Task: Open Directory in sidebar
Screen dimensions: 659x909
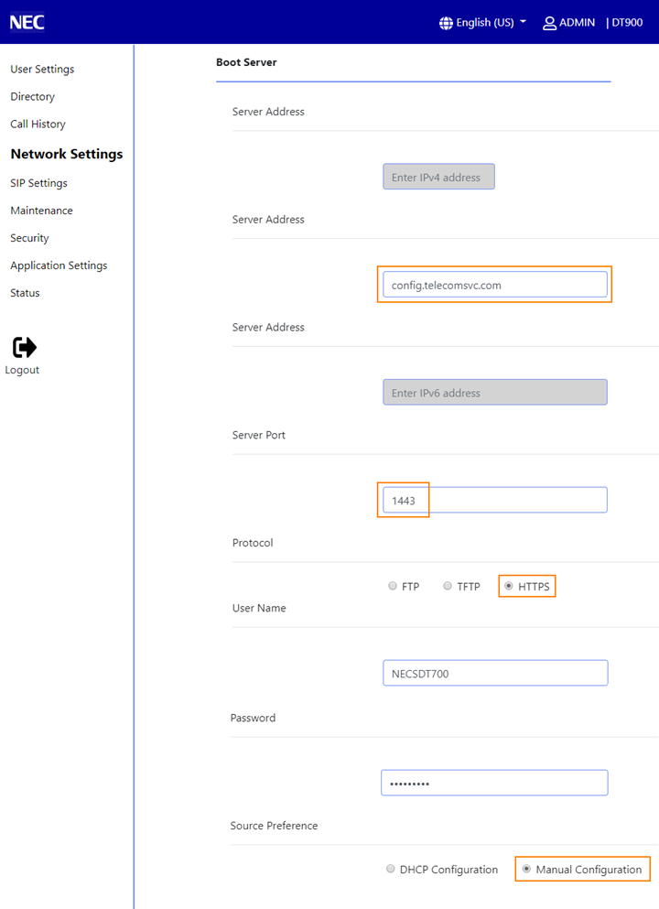Action: (x=32, y=96)
